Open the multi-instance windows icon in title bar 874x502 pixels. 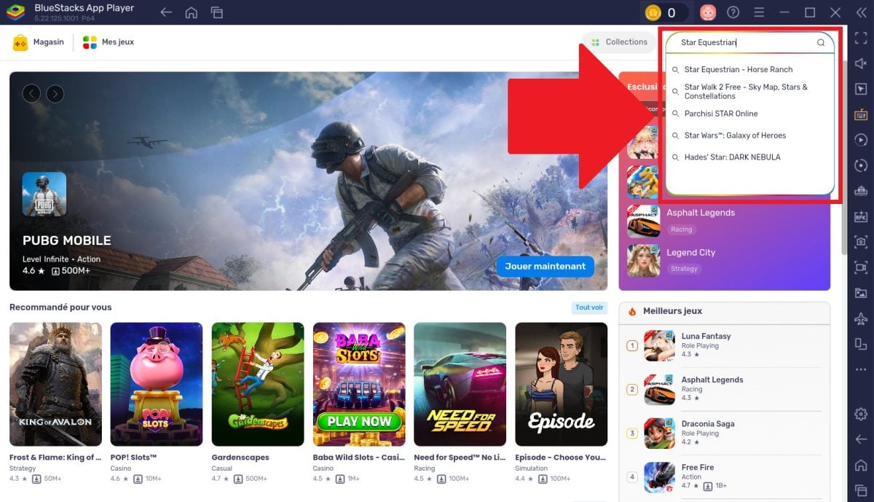(216, 12)
